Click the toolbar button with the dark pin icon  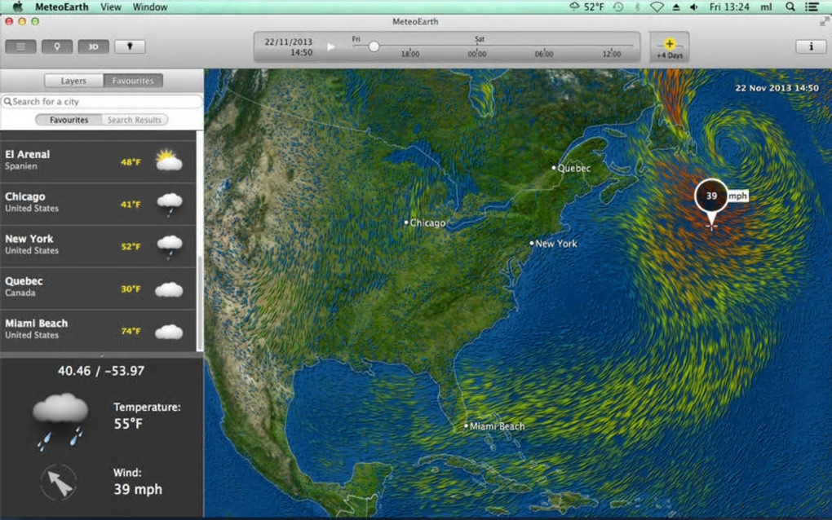pos(130,46)
